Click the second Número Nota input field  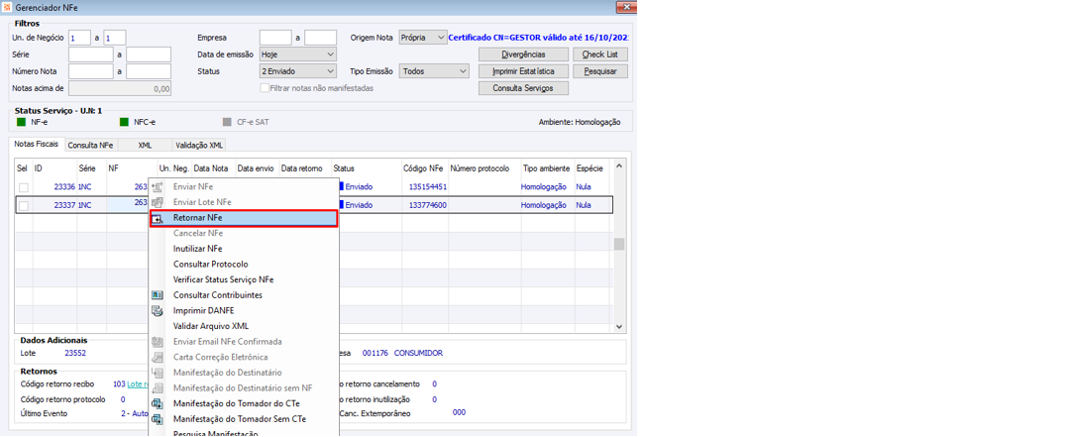coord(149,71)
